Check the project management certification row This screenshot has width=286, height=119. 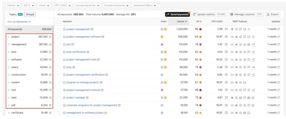(59, 75)
